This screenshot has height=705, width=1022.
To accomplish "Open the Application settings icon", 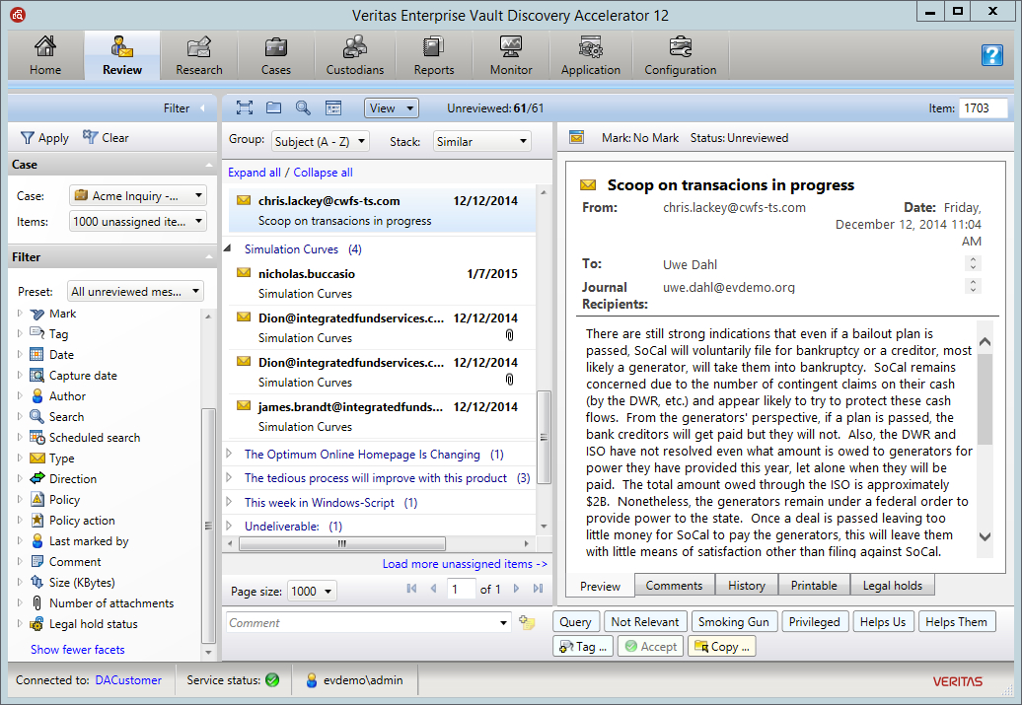I will [591, 47].
